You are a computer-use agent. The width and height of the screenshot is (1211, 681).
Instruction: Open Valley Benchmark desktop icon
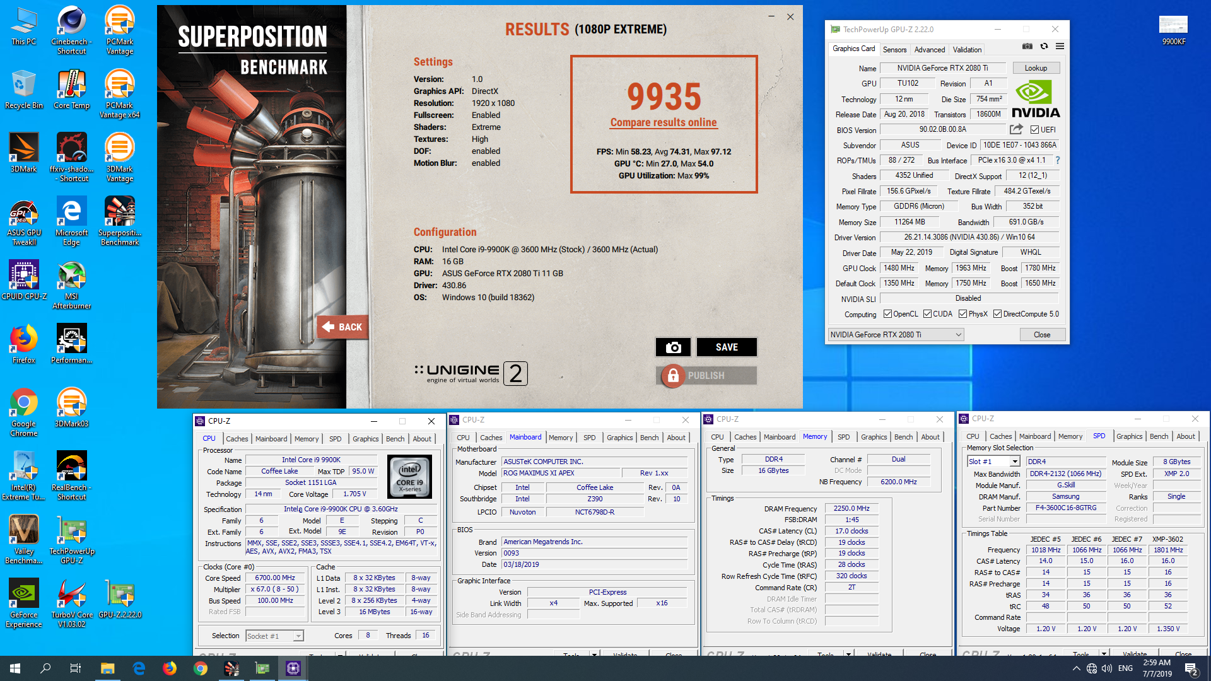(24, 540)
